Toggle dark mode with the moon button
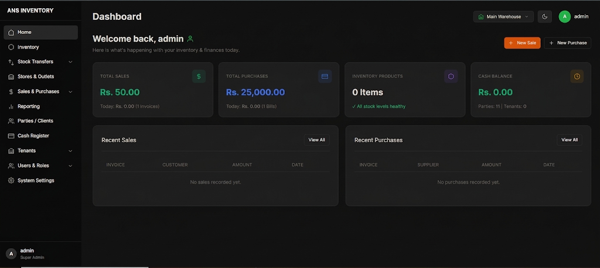600x268 pixels. [544, 16]
